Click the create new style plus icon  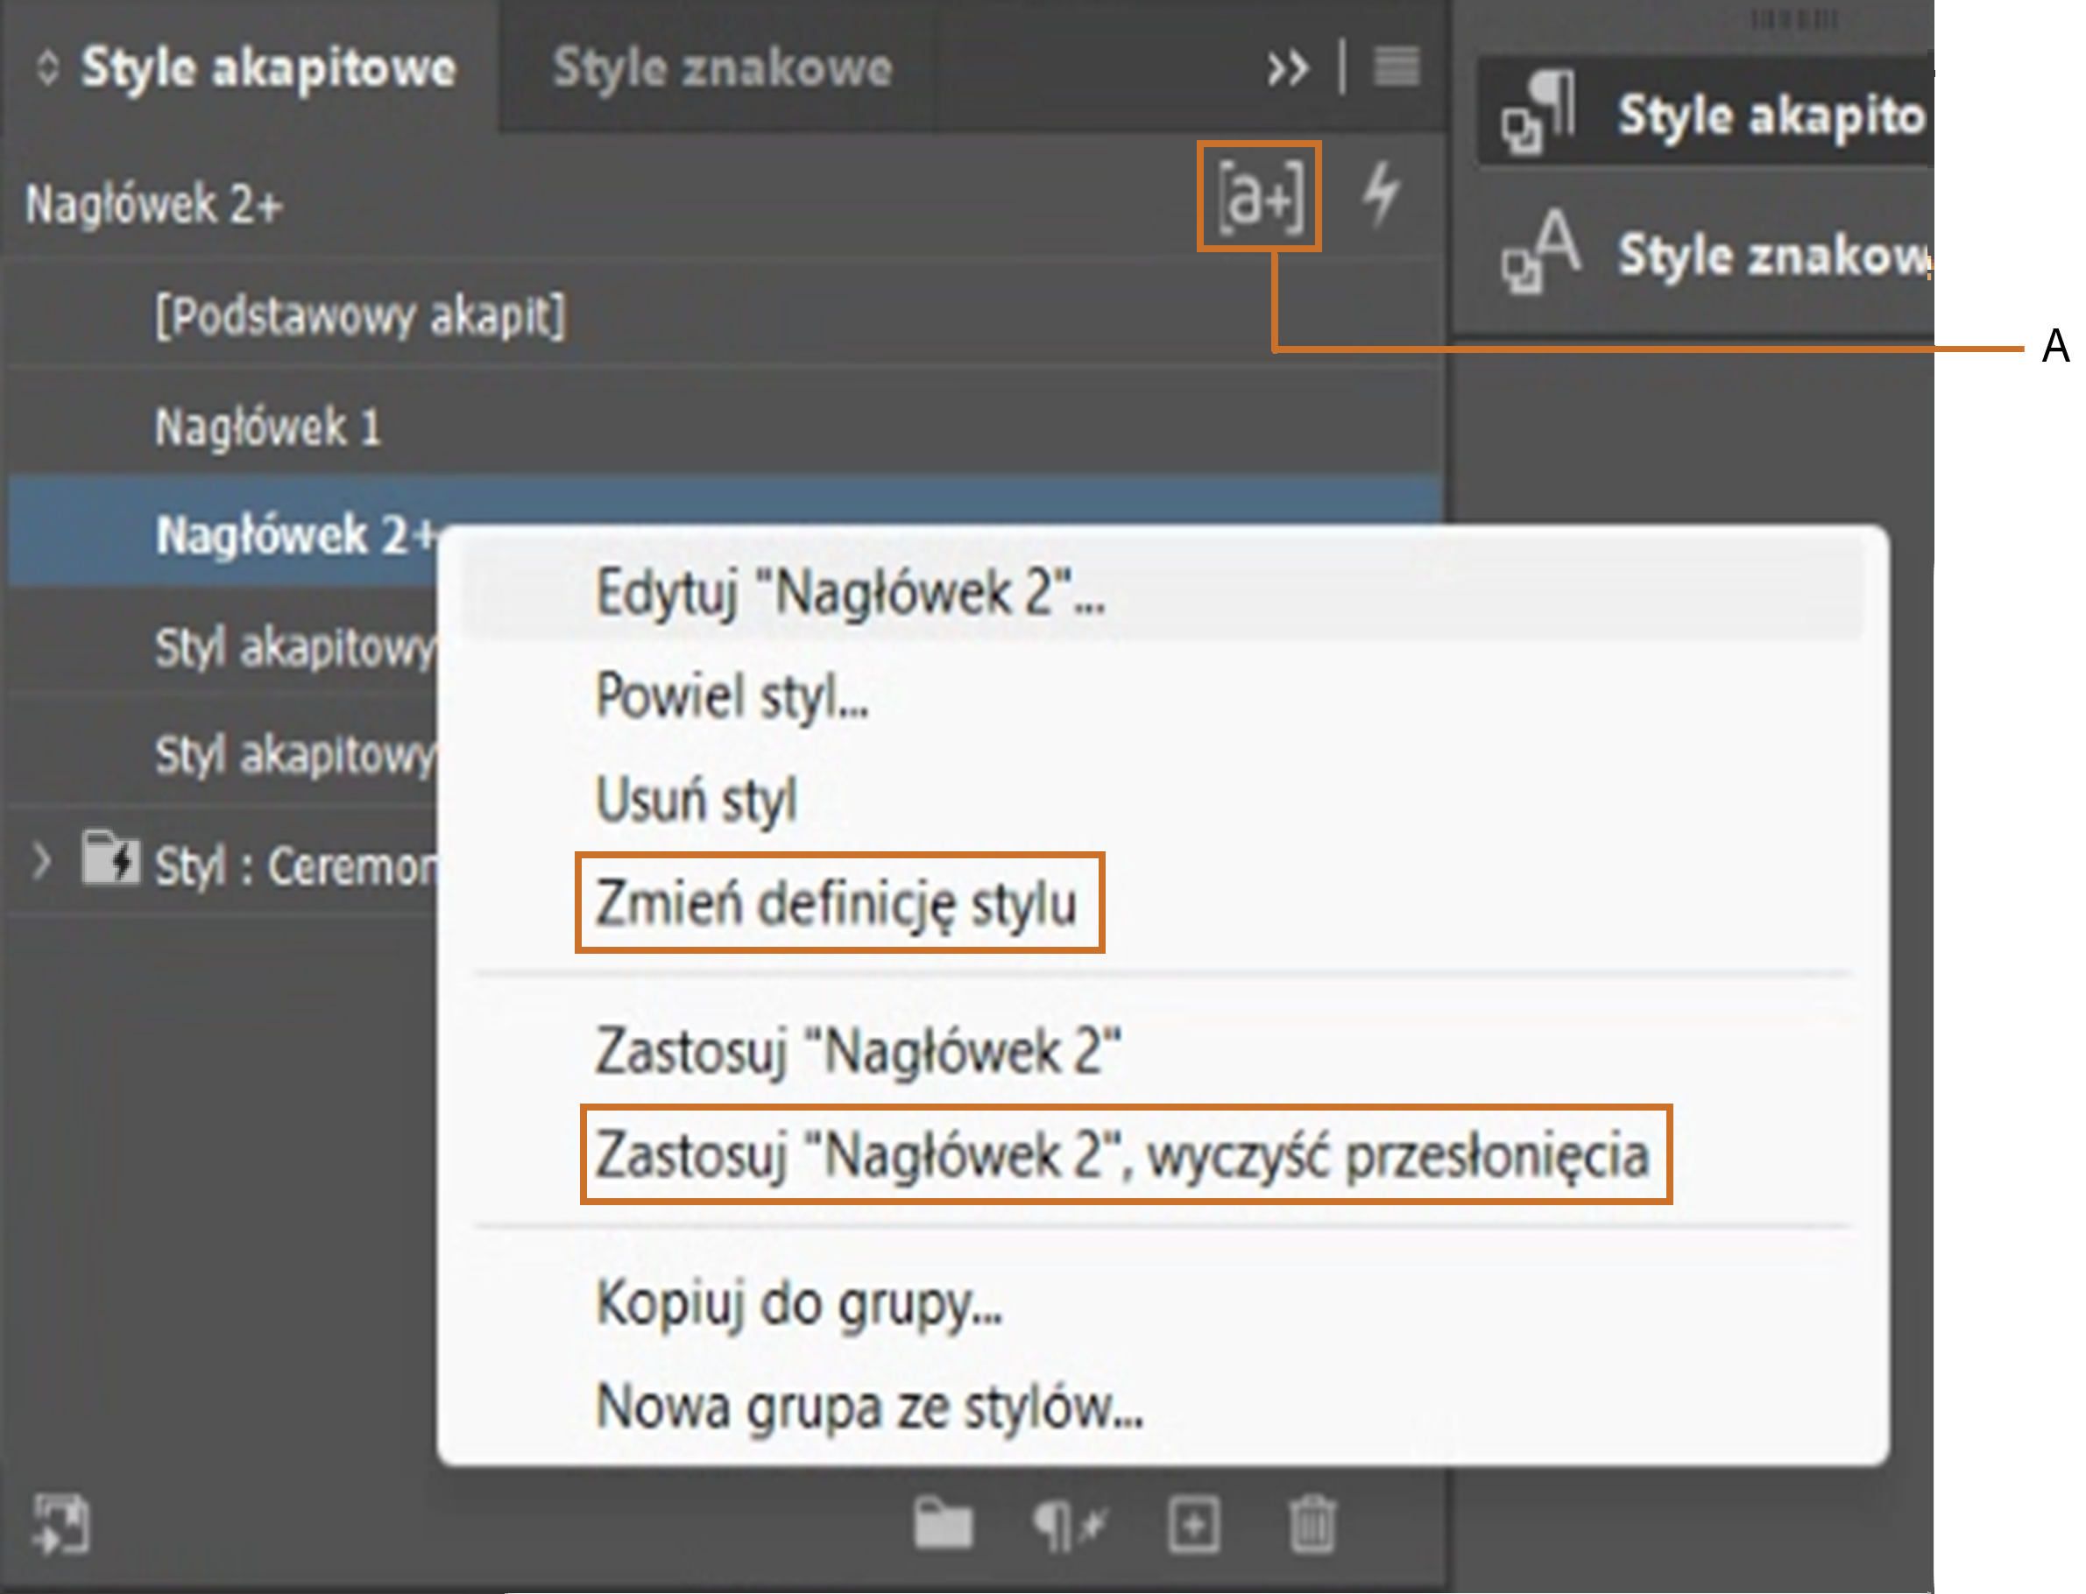pos(1193,1524)
